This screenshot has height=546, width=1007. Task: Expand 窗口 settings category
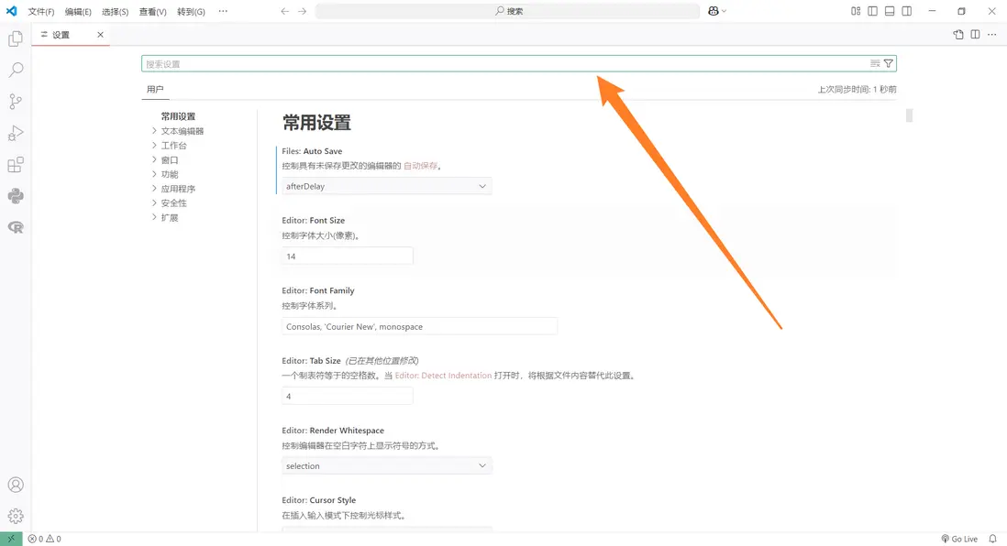point(165,159)
